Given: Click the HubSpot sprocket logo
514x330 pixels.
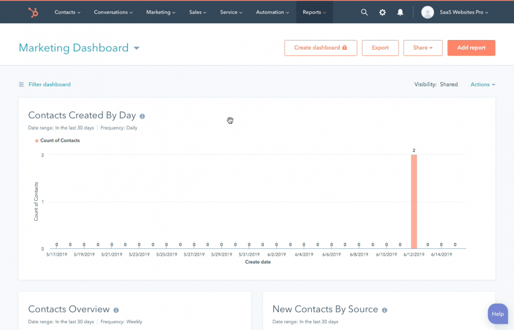Looking at the screenshot, I should pyautogui.click(x=33, y=11).
